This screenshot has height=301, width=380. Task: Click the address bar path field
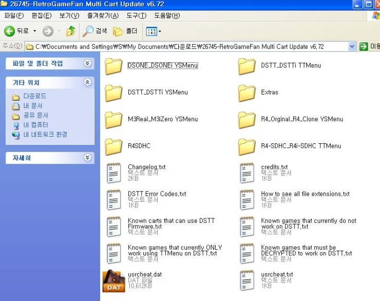click(x=190, y=46)
